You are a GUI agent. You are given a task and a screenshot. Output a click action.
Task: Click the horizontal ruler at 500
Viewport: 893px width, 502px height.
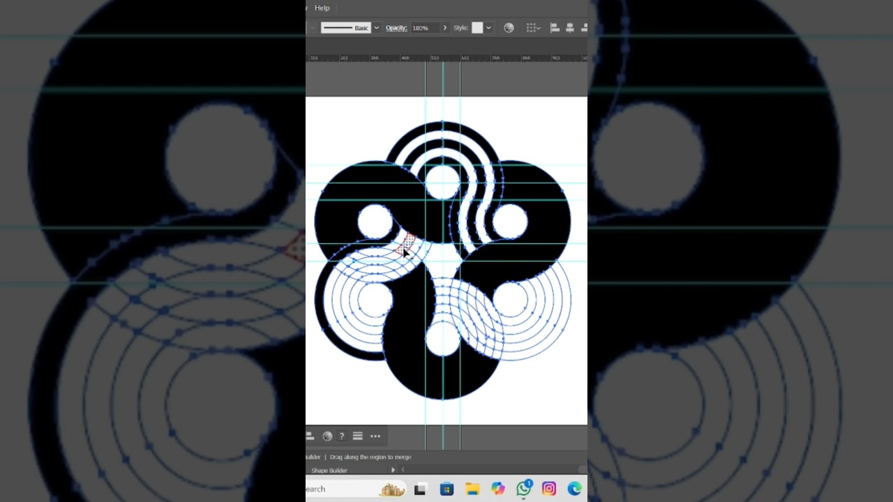pyautogui.click(x=435, y=58)
